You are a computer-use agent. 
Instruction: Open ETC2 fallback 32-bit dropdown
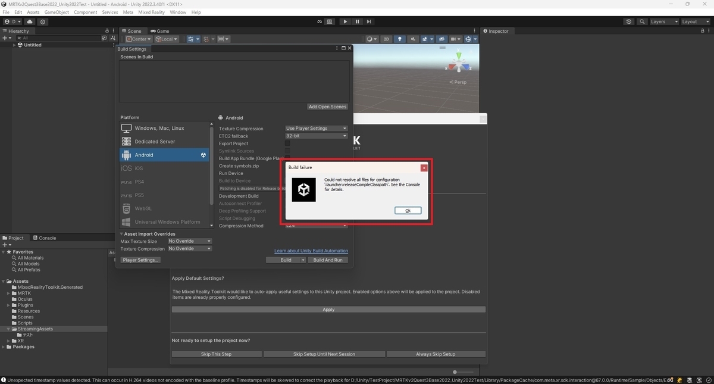click(x=316, y=136)
